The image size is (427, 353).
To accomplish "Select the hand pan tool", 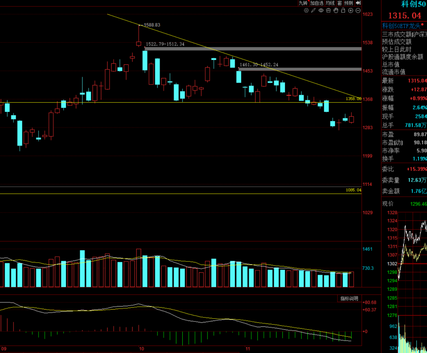I will [335, 10].
